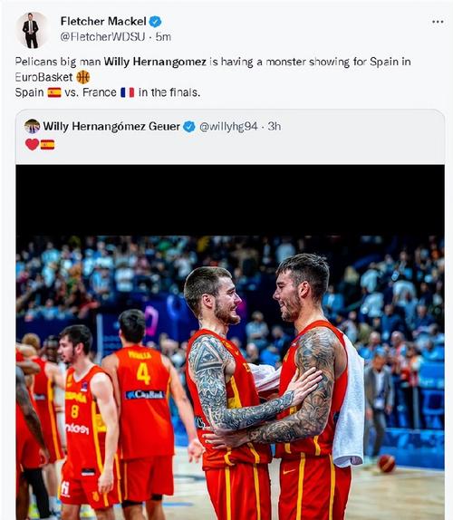Screen dimensions: 453x520
Task: Click the red heart emoji in quoted tweet
Action: coord(33,145)
